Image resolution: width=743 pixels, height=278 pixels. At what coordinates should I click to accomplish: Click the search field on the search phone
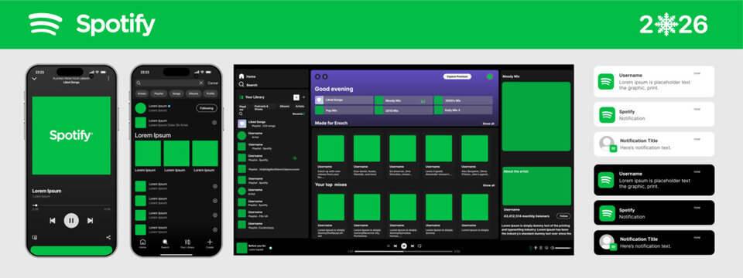click(170, 83)
